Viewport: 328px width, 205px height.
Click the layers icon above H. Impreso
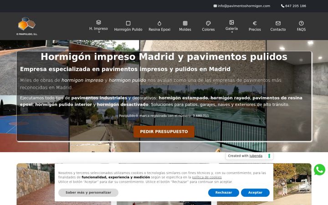point(98,22)
